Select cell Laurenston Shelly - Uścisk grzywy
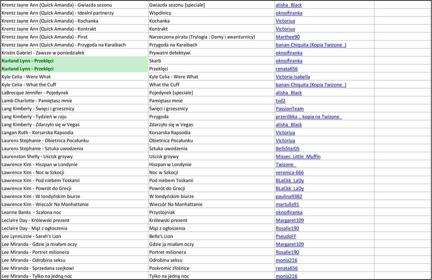 coord(74,157)
